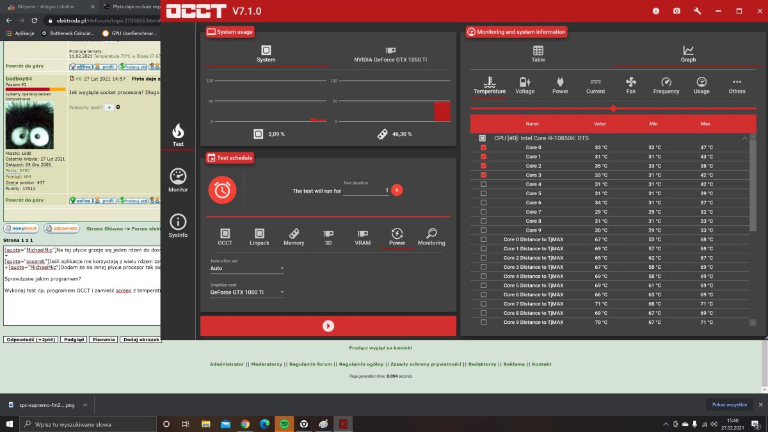768x432 pixels.
Task: Click Pisownia button in forum
Action: pos(103,339)
